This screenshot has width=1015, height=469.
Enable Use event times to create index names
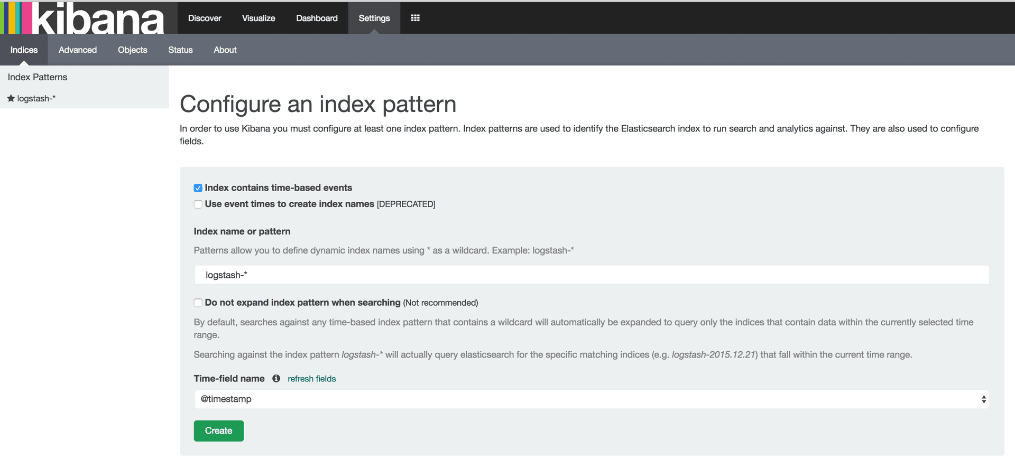click(x=198, y=204)
